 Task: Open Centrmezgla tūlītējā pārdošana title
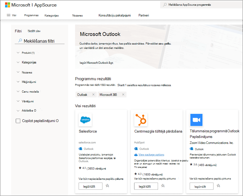158,131
